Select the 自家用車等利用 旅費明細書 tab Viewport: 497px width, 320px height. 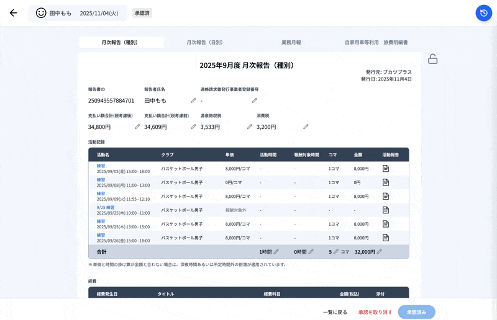coord(376,42)
